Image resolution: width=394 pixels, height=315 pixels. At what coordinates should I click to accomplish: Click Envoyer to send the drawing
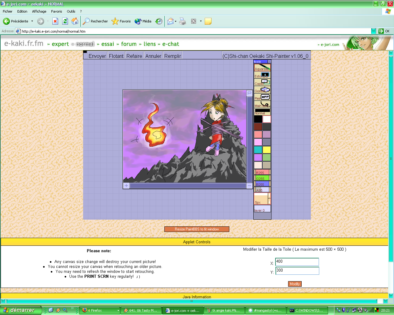(97, 56)
